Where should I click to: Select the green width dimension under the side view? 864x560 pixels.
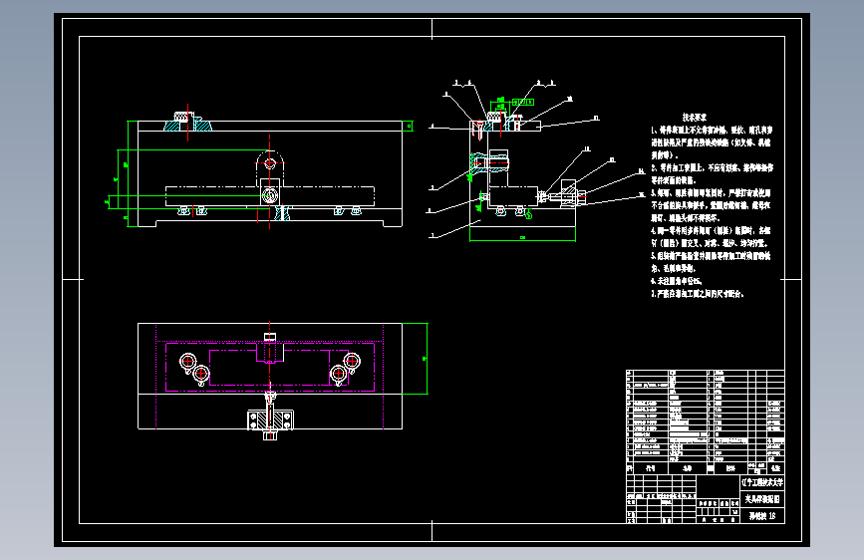[x=522, y=237]
